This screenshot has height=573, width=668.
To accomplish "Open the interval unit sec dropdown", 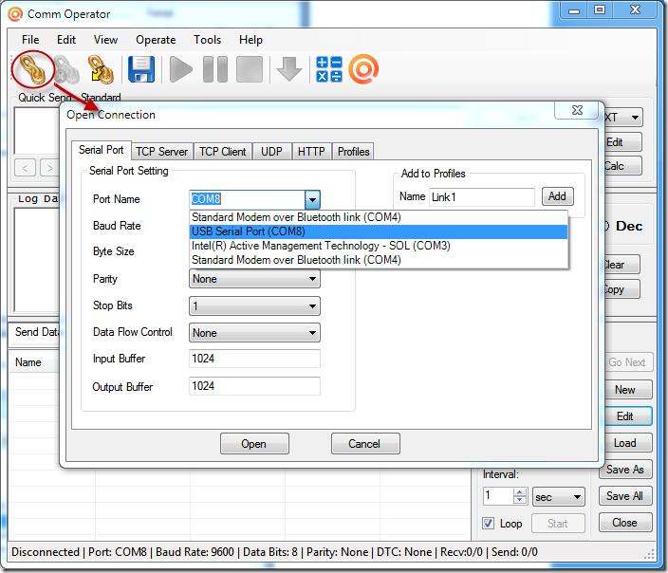I will pyautogui.click(x=559, y=497).
